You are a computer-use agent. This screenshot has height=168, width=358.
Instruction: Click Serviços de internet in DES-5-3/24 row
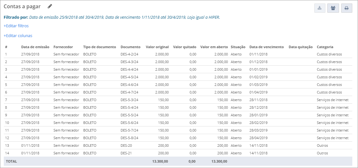tap(333, 100)
